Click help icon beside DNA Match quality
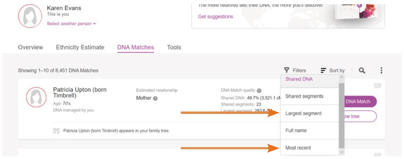404x159 pixels. (259, 91)
